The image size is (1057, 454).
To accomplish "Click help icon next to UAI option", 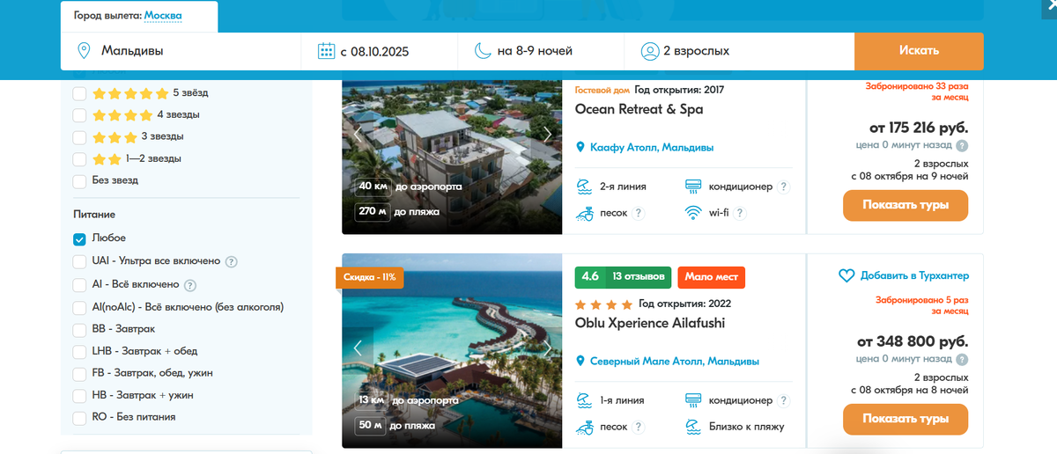I will [x=231, y=261].
